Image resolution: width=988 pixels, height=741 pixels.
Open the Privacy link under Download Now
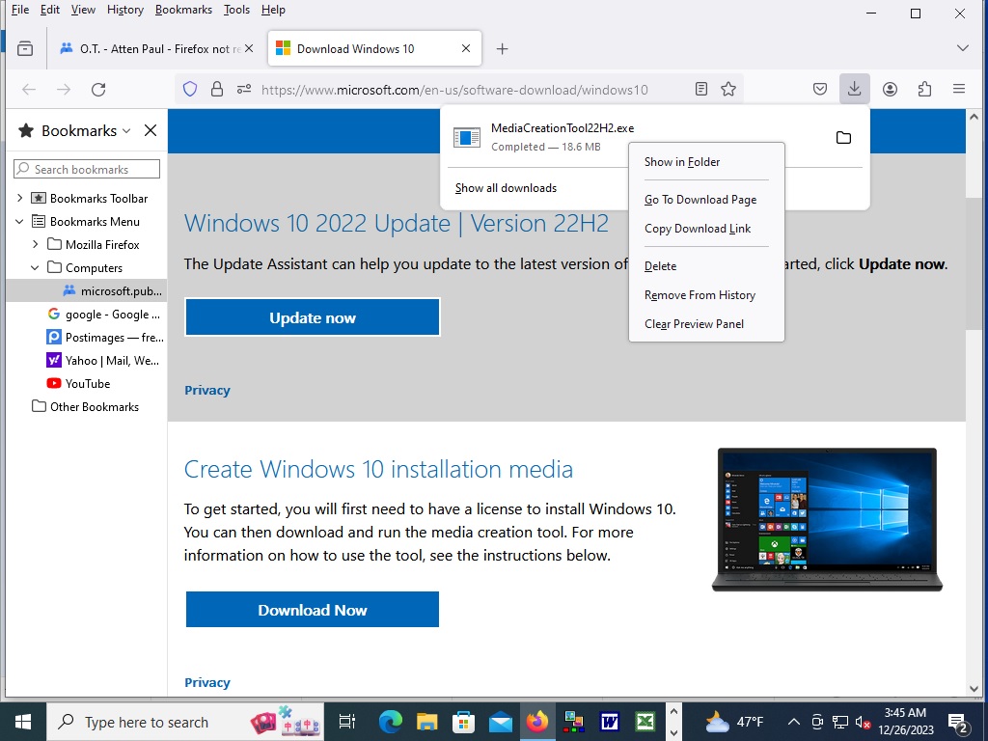(x=207, y=682)
